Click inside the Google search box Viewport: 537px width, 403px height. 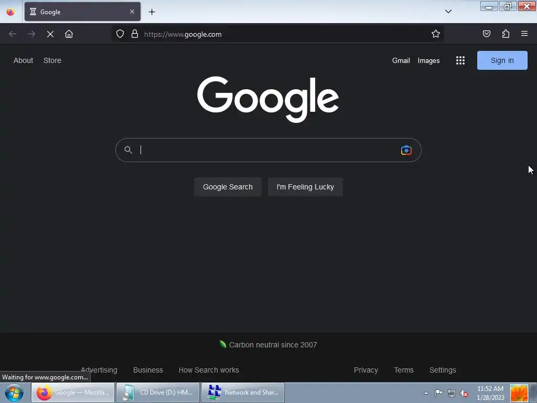pos(268,150)
